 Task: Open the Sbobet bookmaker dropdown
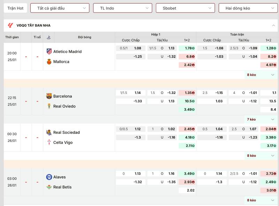pyautogui.click(x=186, y=8)
